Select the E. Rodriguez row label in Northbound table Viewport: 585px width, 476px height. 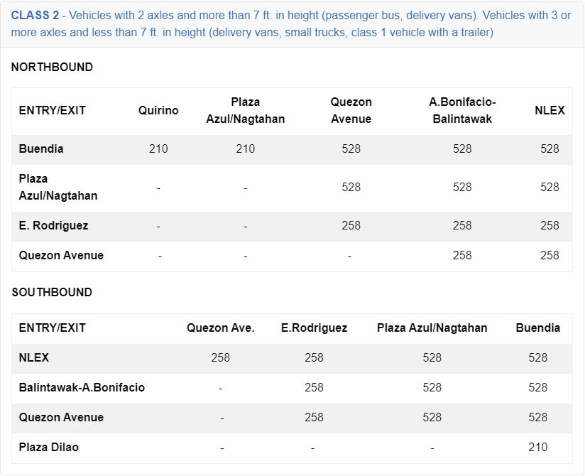(54, 225)
